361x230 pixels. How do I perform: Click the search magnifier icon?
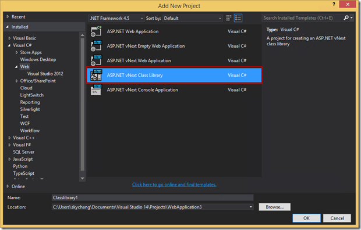(346, 18)
